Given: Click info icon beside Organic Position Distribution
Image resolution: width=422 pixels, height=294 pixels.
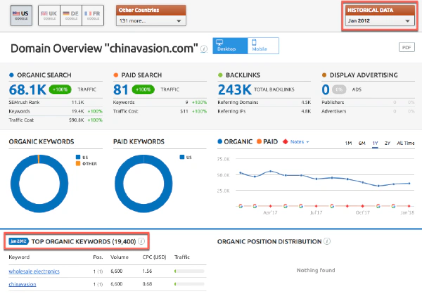Looking at the screenshot, I should point(327,241).
